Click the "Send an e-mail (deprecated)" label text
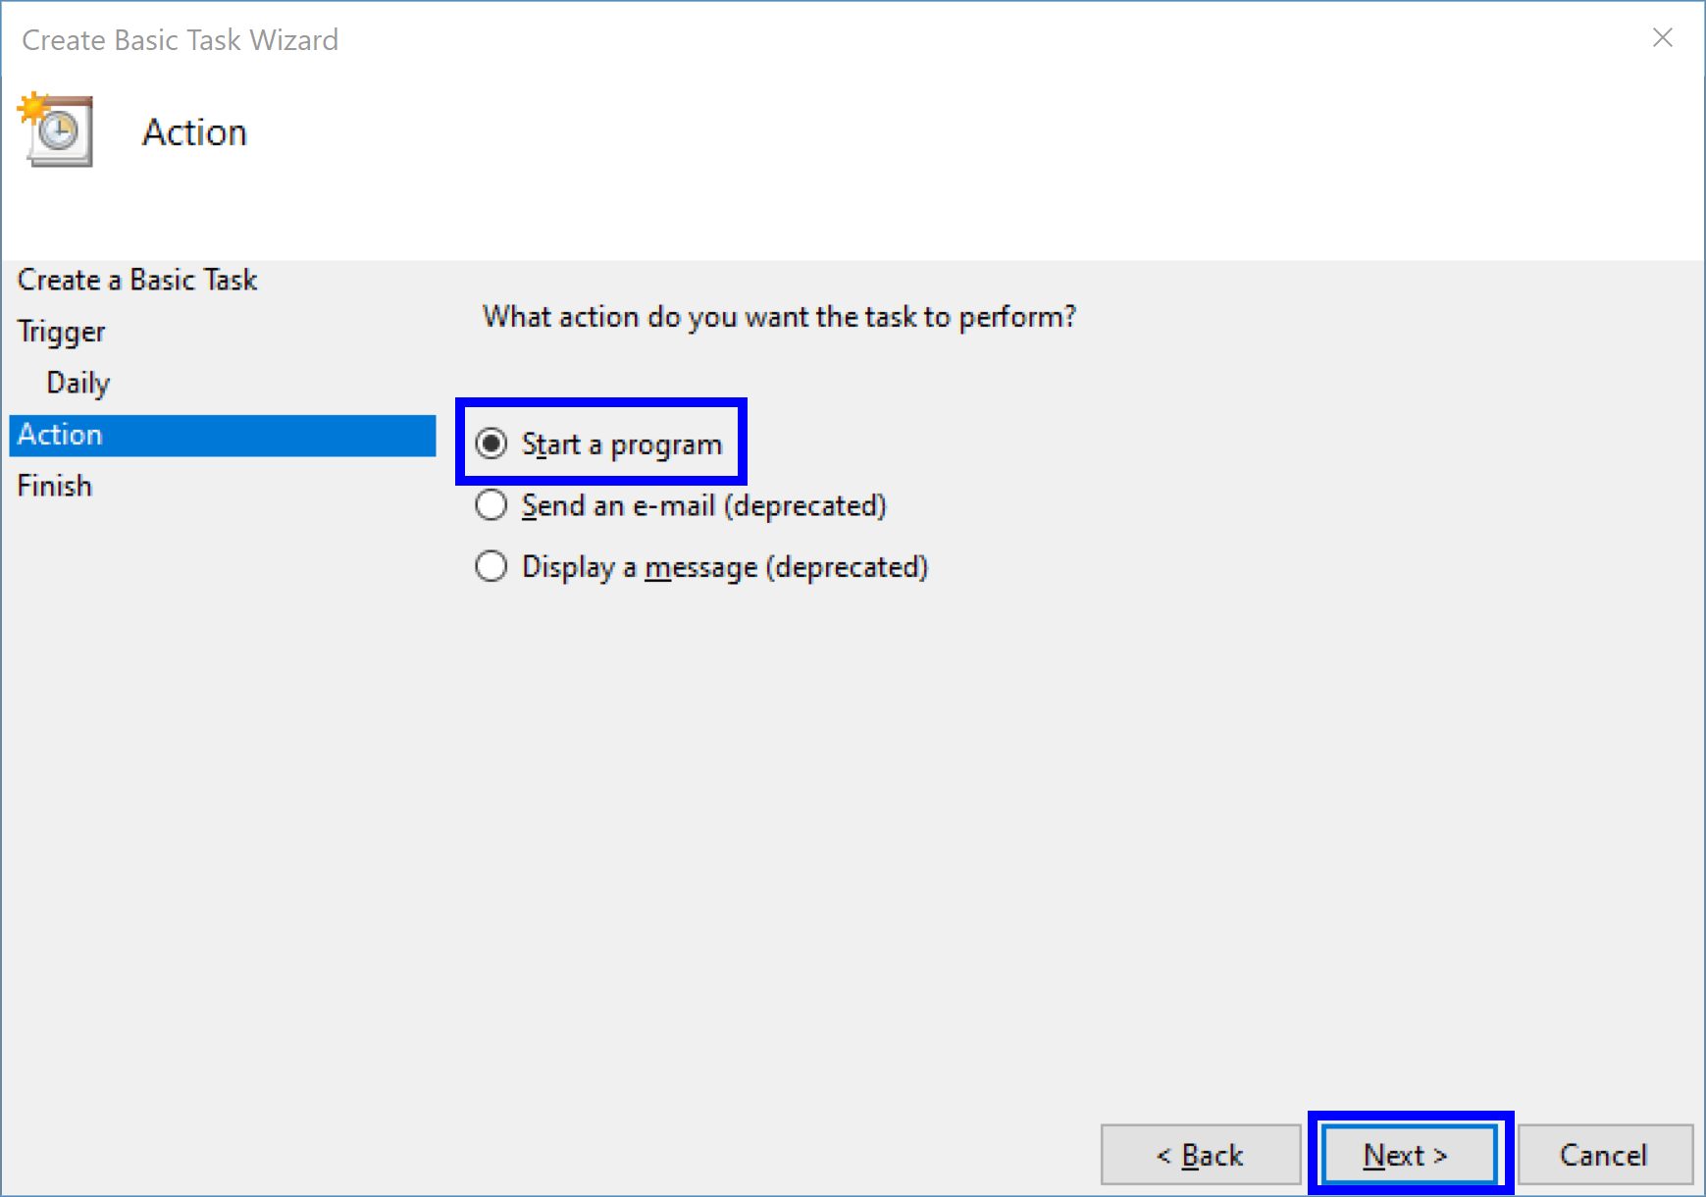Screen dimensions: 1706x1197 [703, 506]
